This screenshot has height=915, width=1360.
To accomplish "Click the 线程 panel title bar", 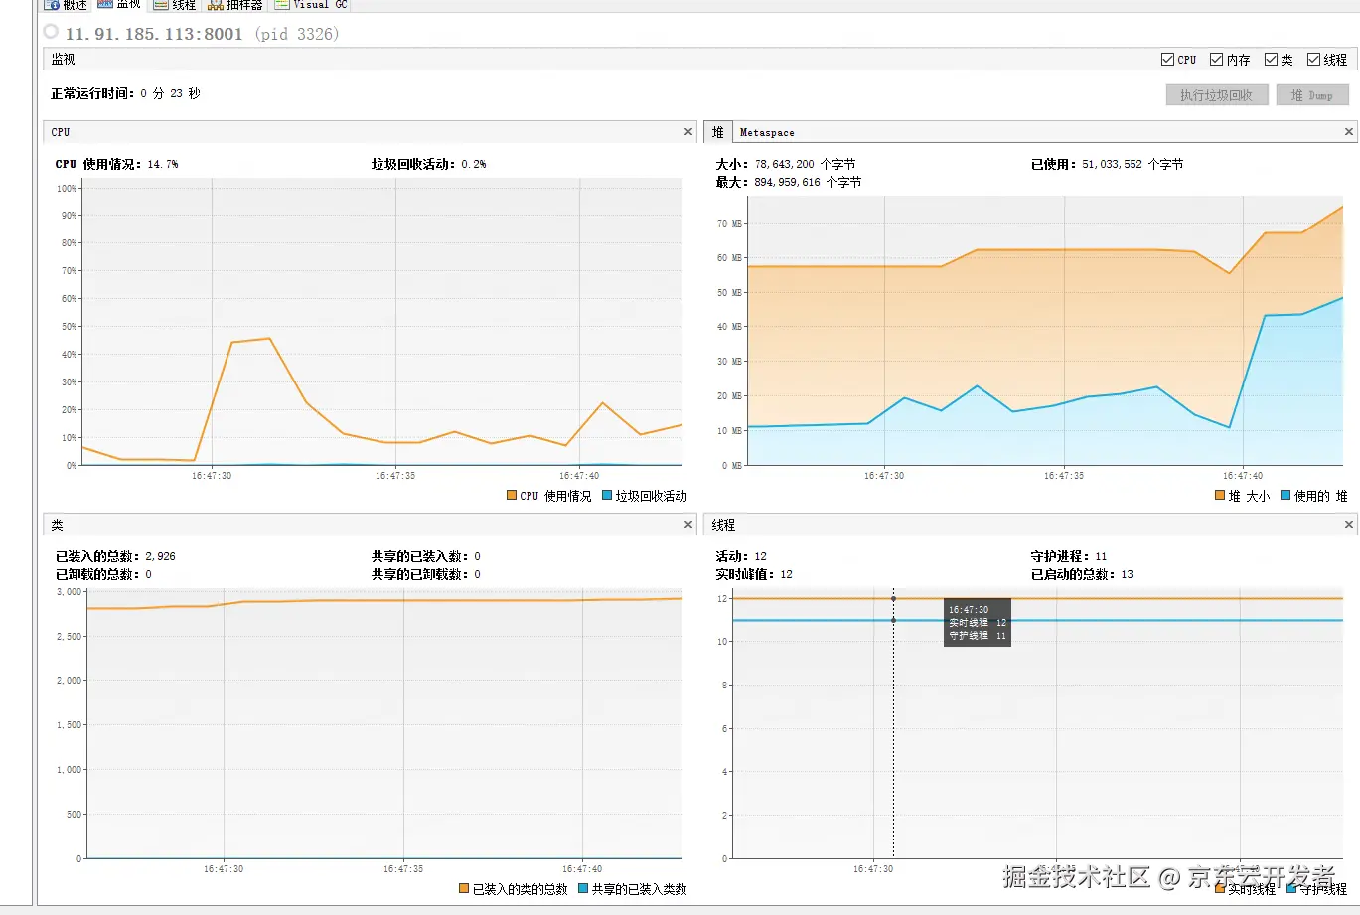I will (x=1029, y=525).
